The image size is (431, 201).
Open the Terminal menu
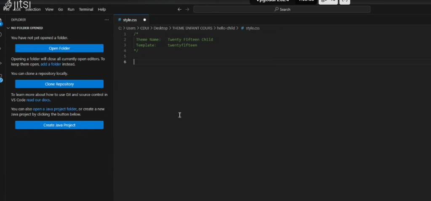tap(86, 9)
